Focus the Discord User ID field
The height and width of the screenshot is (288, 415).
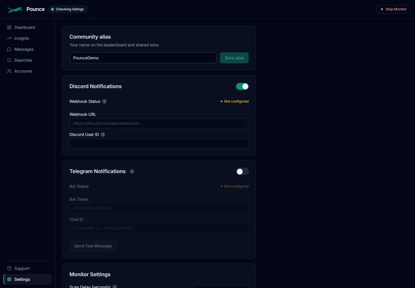tap(159, 143)
